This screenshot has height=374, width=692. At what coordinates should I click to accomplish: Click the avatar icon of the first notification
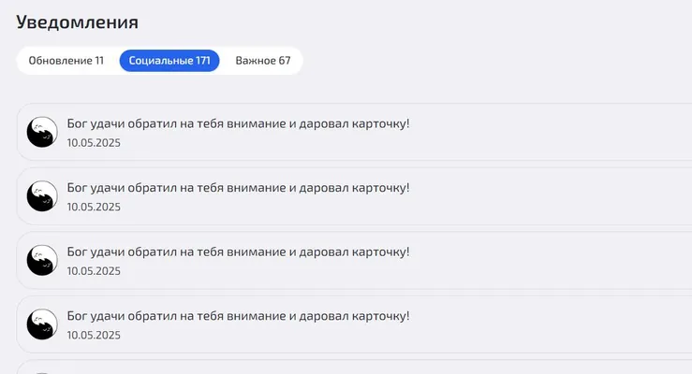pos(42,132)
